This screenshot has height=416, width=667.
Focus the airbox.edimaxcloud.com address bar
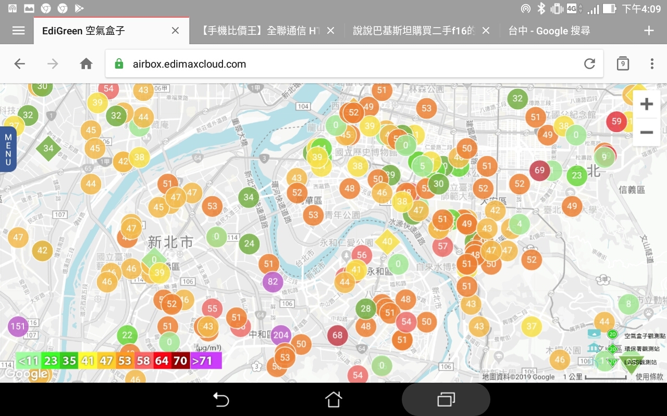point(354,64)
